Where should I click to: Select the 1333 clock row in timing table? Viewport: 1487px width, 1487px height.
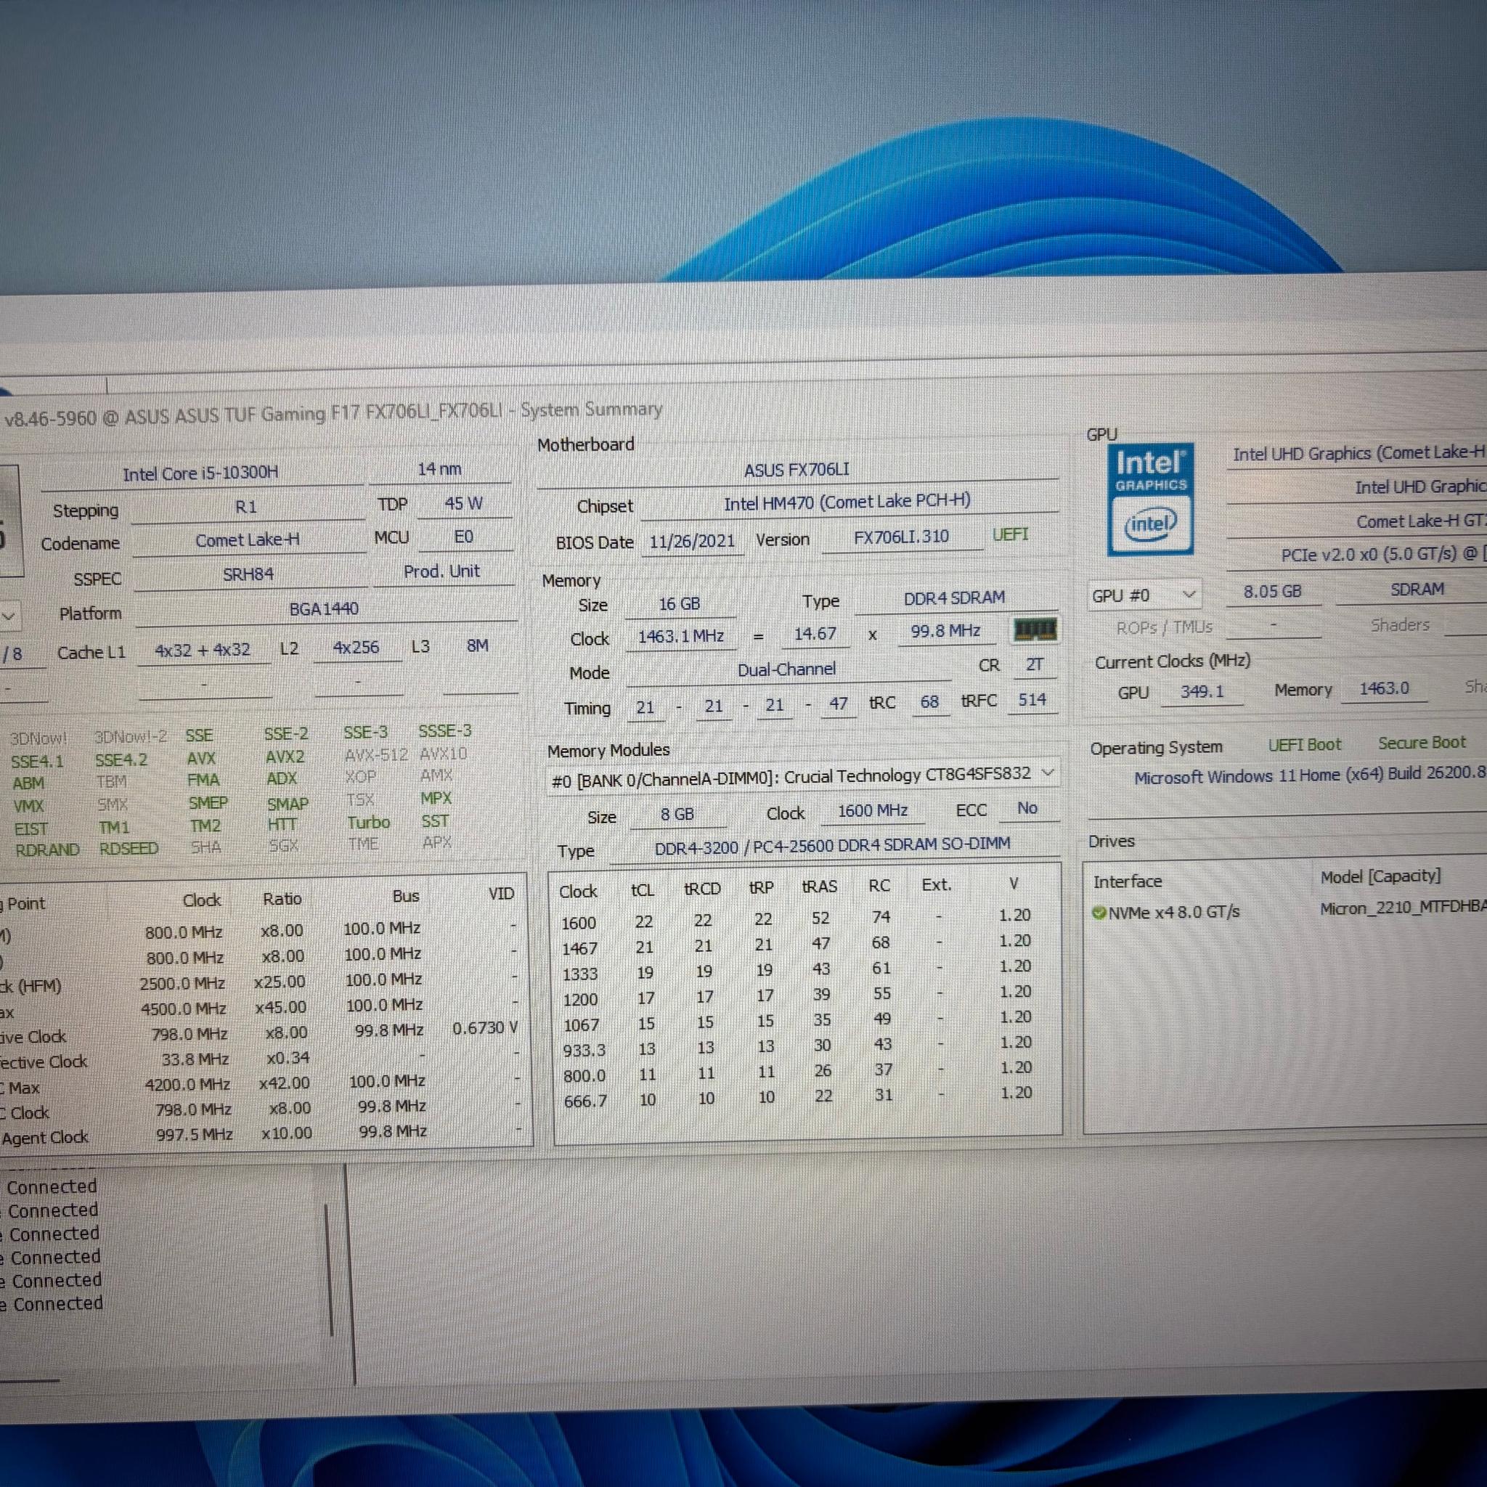(x=796, y=971)
